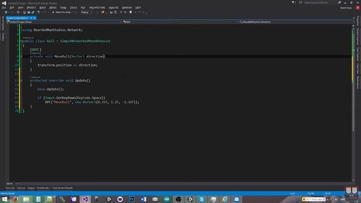Open the TEAM menu
The width and height of the screenshot is (361, 203).
point(63,7)
